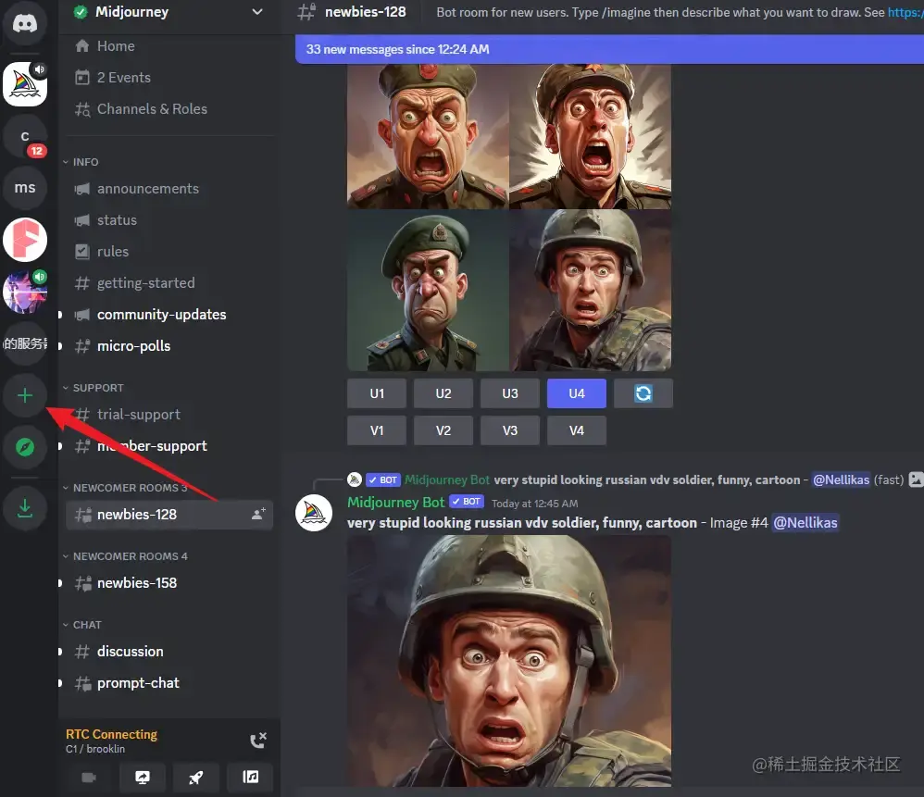Click the Midjourney Bot message avatar
924x797 pixels.
pos(314,513)
